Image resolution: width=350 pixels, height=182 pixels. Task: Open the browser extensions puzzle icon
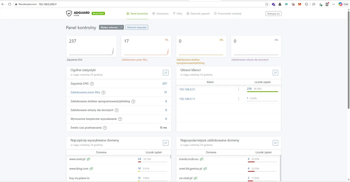pos(306,4)
